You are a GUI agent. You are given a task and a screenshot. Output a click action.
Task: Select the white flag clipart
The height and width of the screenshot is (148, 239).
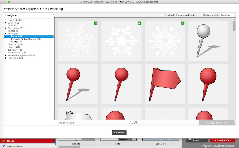[x=78, y=114]
